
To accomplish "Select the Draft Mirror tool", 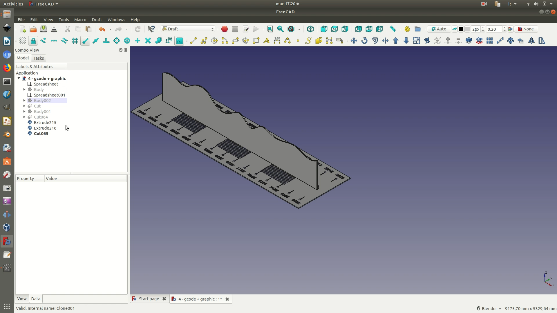I will pos(531,41).
